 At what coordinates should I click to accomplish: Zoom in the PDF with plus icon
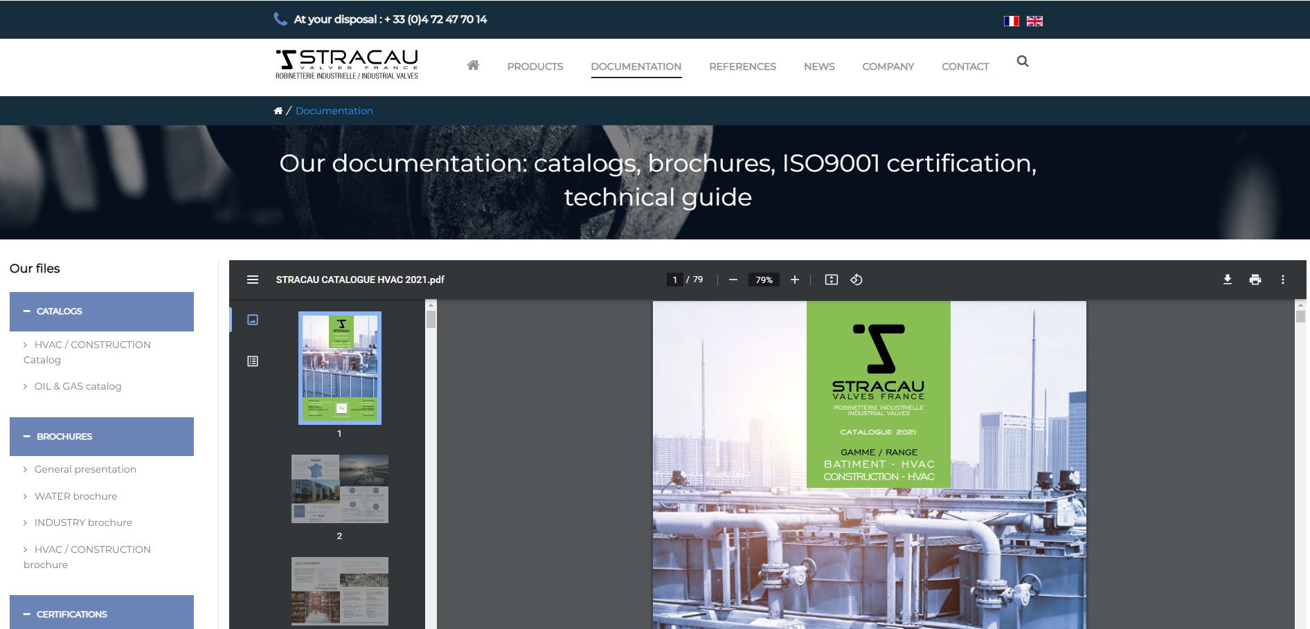pos(795,280)
